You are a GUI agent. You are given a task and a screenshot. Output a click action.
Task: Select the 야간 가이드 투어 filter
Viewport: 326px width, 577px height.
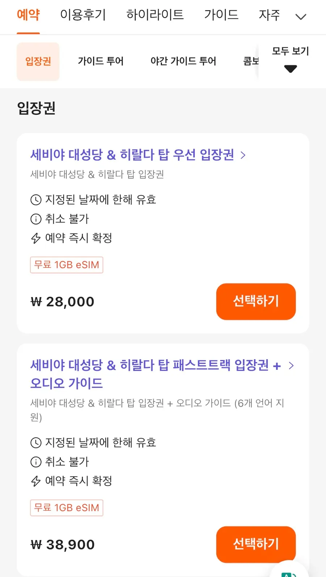pos(183,61)
